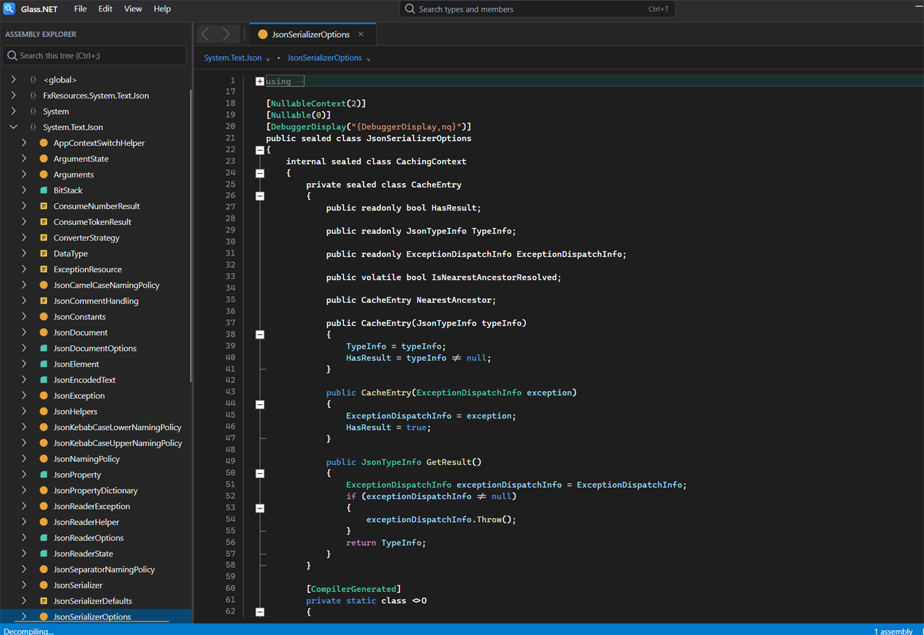Collapse the CacheEntry constructor body at line 38

260,335
